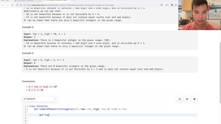
Task: Click the 'low <= high' constraint
Action: pos(43,87)
